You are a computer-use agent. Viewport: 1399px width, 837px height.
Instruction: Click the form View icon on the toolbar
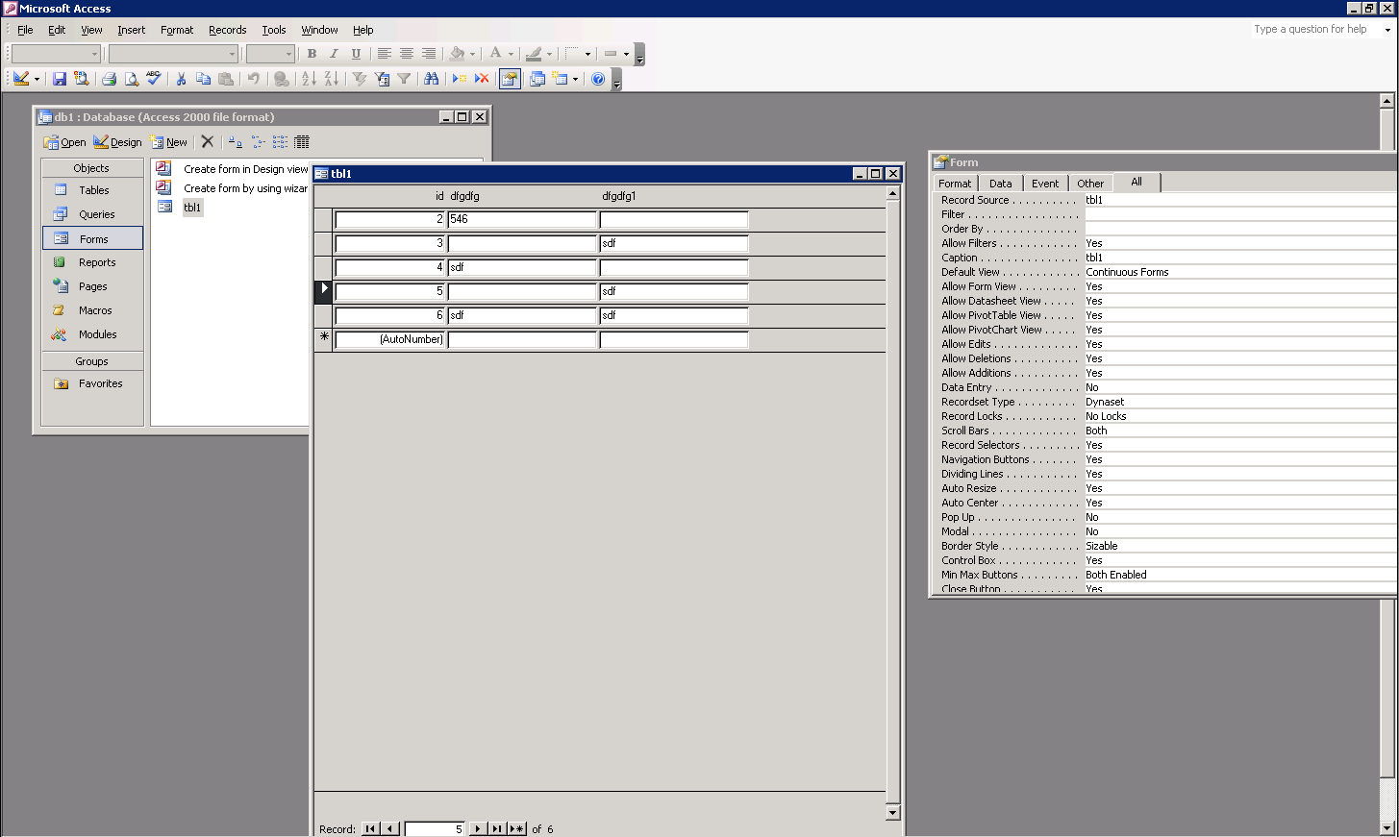point(21,79)
